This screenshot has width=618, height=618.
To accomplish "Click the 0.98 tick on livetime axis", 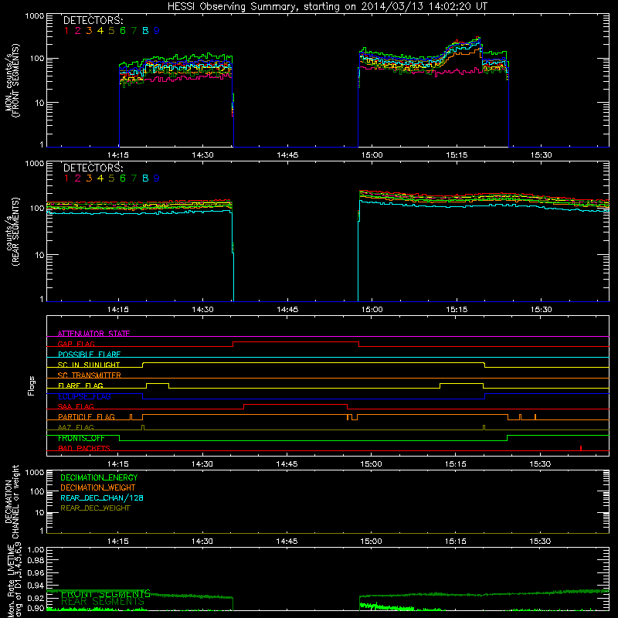I will (x=36, y=560).
